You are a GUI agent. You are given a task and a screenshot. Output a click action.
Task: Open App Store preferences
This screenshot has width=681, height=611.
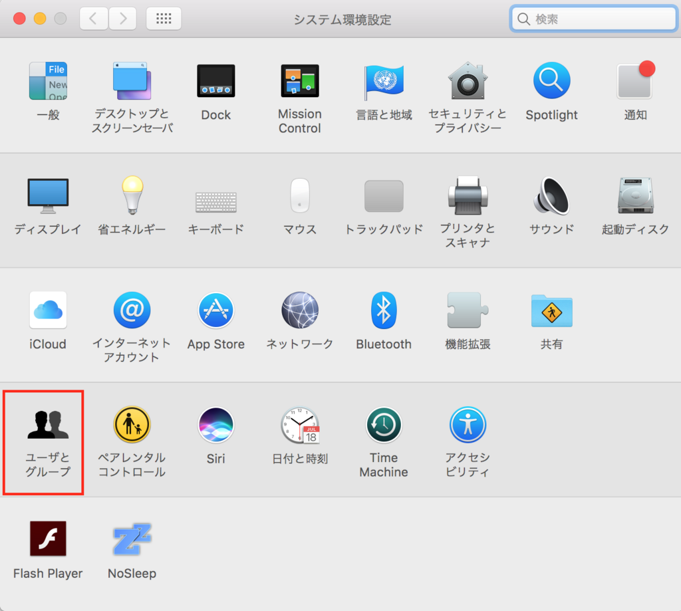(x=216, y=310)
